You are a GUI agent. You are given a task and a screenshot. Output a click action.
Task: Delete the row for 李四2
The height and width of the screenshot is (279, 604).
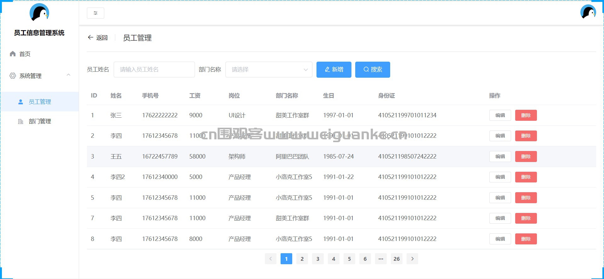pyautogui.click(x=526, y=177)
